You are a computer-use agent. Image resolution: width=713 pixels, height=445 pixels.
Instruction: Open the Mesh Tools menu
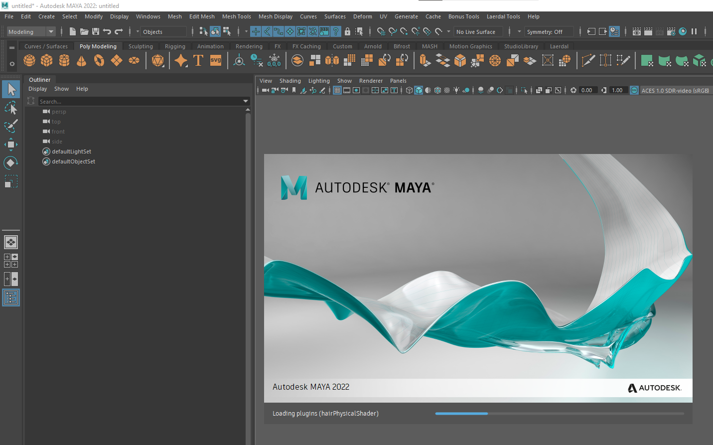point(237,16)
